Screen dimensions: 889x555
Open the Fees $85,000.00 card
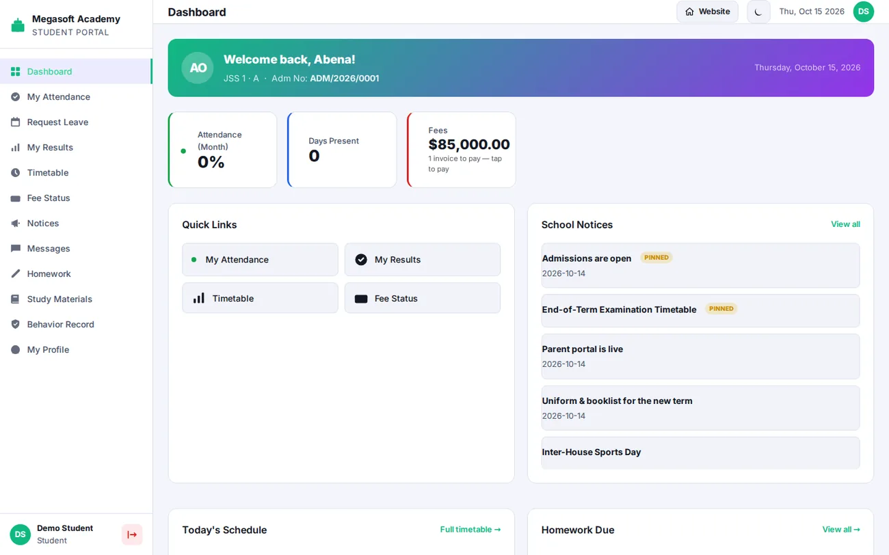[x=462, y=150]
